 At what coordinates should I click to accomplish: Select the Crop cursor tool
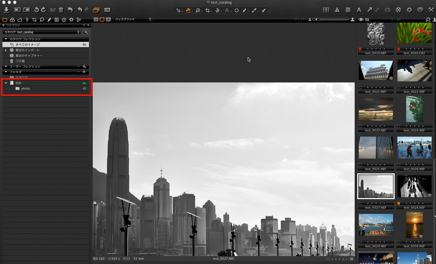point(208,10)
